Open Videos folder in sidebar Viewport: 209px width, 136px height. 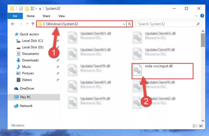pos(27,80)
